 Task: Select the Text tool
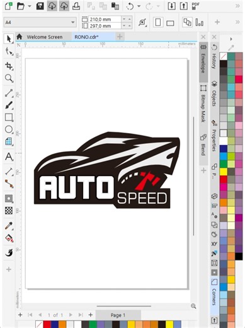(x=9, y=157)
